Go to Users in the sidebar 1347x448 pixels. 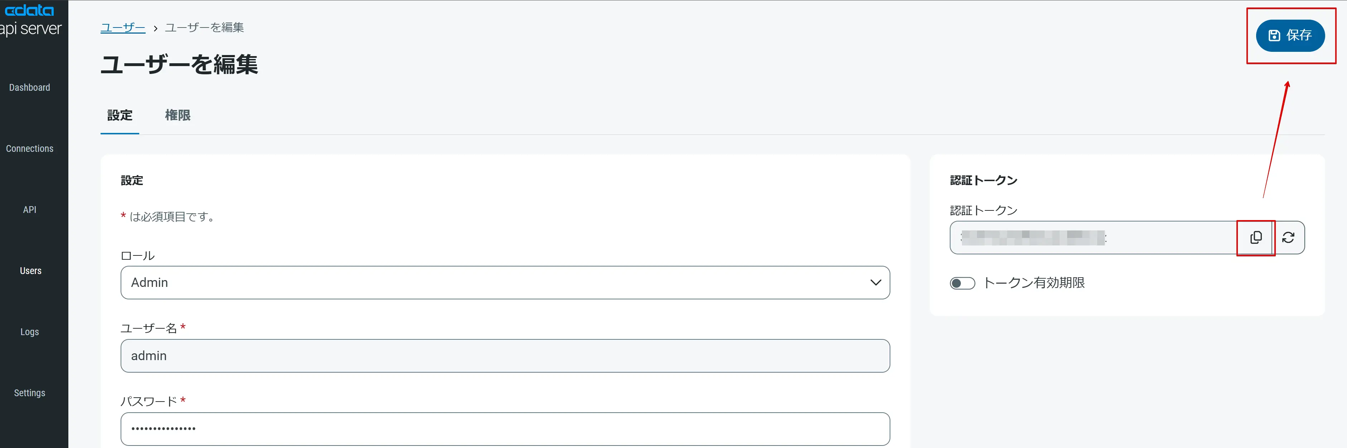tap(30, 271)
